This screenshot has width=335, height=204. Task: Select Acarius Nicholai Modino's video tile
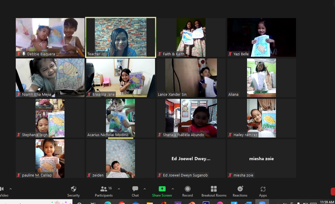121,118
